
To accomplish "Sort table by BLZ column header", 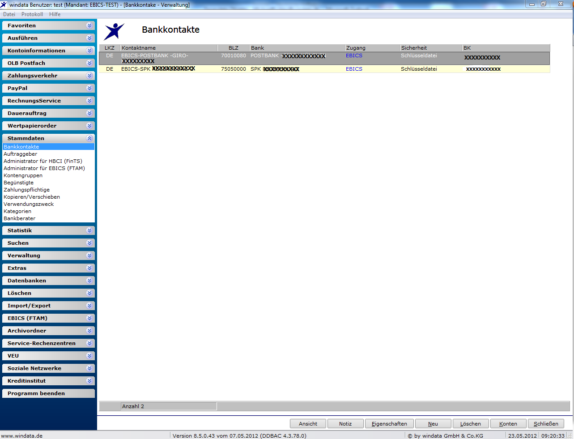I will click(233, 48).
